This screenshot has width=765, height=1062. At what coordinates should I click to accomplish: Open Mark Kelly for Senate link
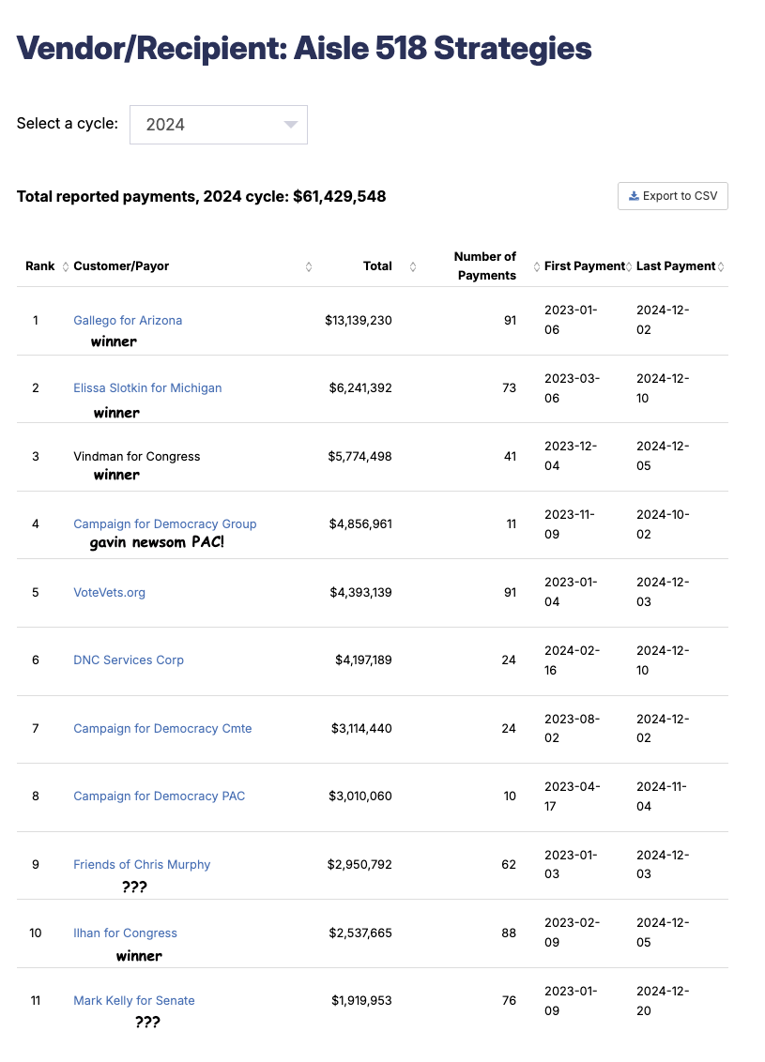point(133,1001)
